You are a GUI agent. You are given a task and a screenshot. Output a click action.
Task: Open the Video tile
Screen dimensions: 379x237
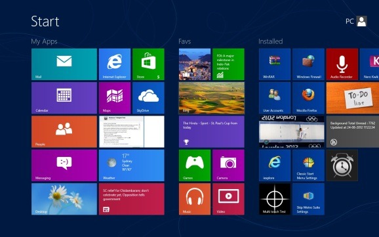coord(228,199)
